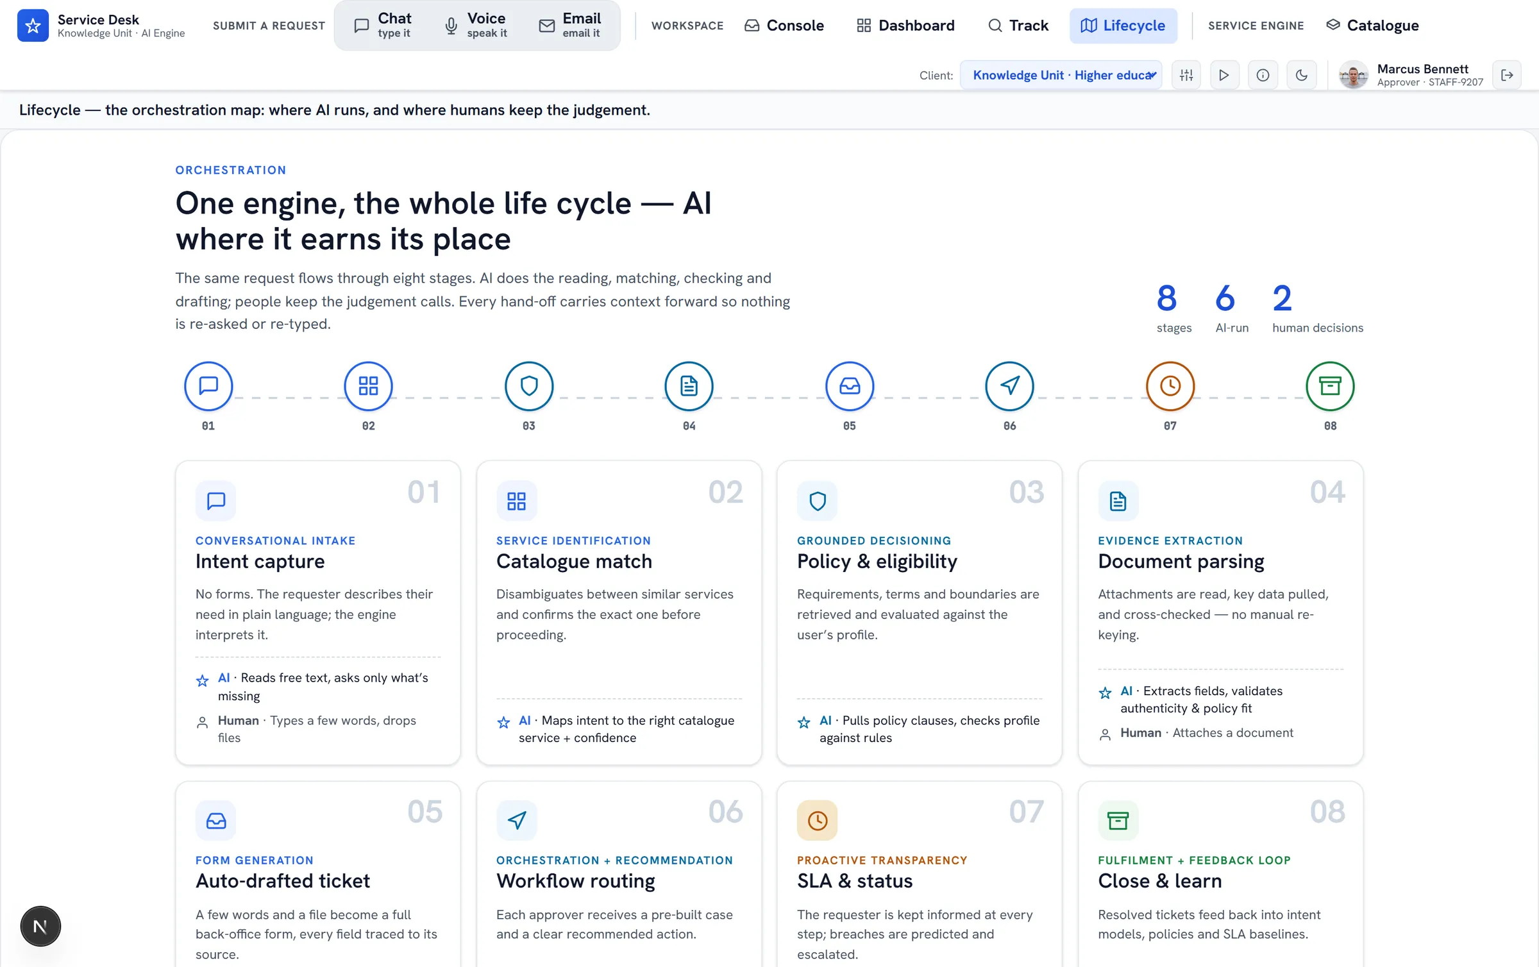The width and height of the screenshot is (1539, 967).
Task: Expand the Client selector dropdown
Action: 1061,75
